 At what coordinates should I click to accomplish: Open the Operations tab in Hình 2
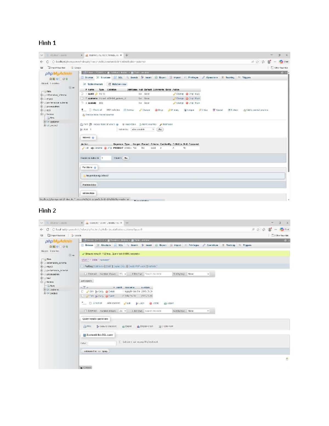(210, 245)
